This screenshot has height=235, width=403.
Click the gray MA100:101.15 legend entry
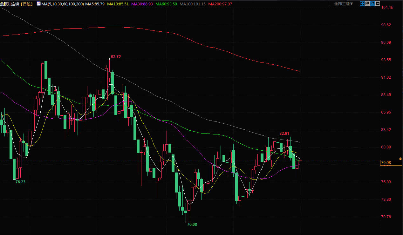pos(192,4)
